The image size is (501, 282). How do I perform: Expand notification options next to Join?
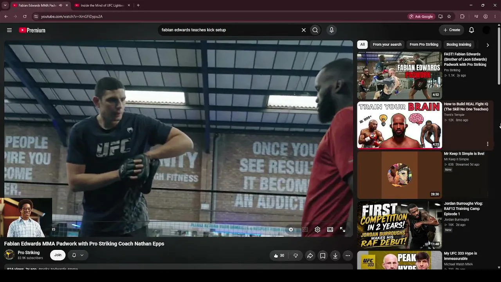[77, 255]
